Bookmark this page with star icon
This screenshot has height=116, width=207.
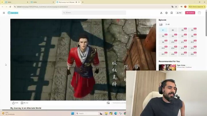[x=176, y=7]
